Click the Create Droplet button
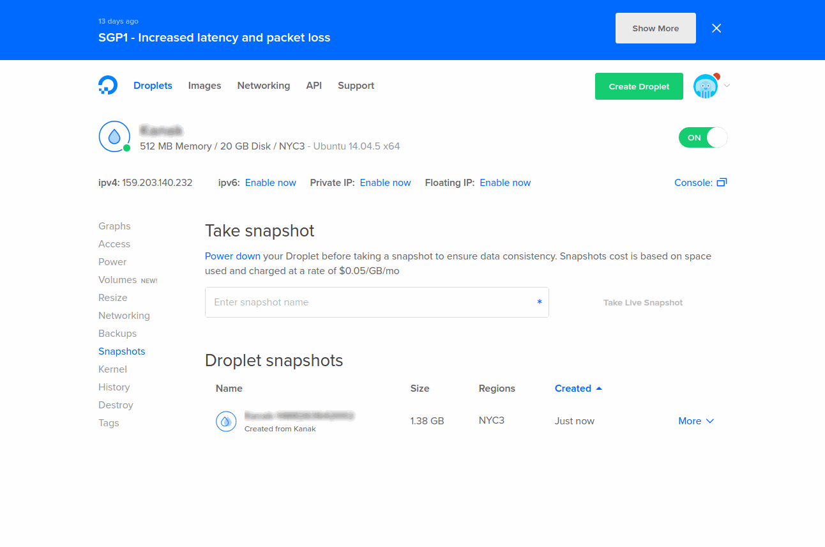 639,86
